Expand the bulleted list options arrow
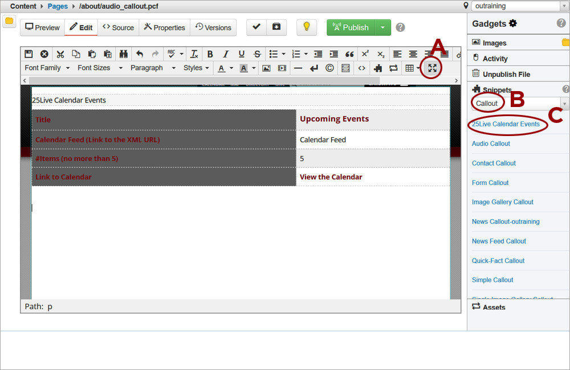Viewport: 570px width, 370px height. tap(283, 54)
